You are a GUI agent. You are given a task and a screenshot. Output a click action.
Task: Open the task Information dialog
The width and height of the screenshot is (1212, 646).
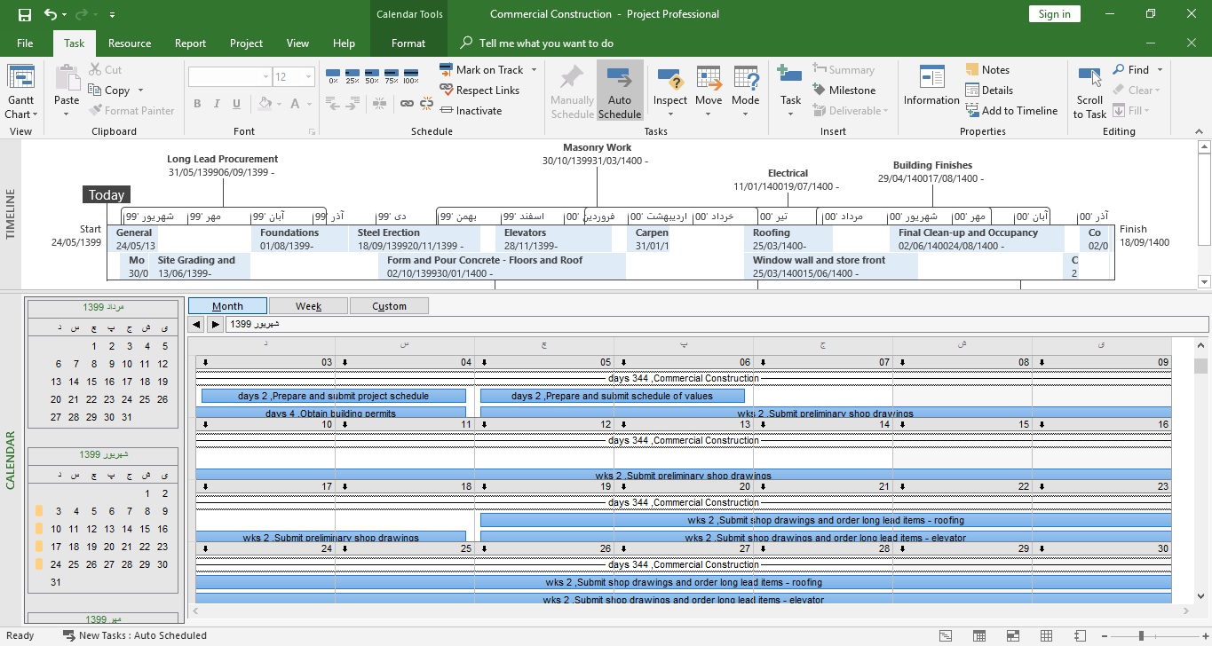coord(931,86)
